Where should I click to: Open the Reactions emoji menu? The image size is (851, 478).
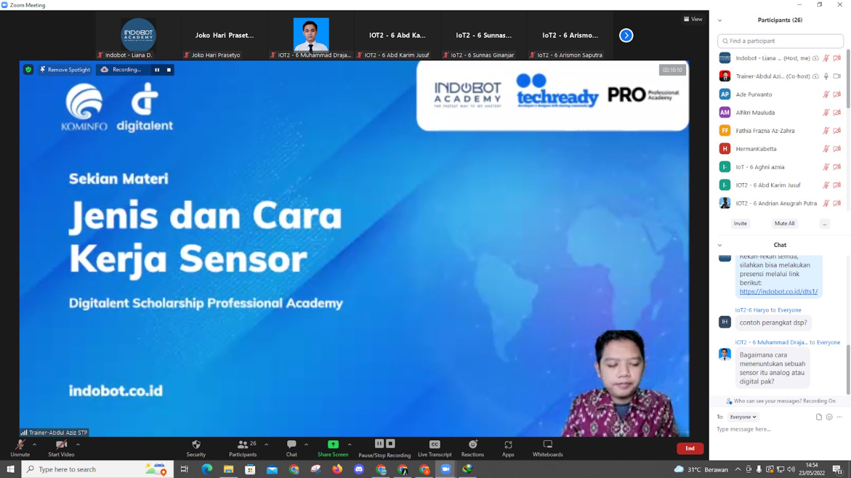pos(472,447)
